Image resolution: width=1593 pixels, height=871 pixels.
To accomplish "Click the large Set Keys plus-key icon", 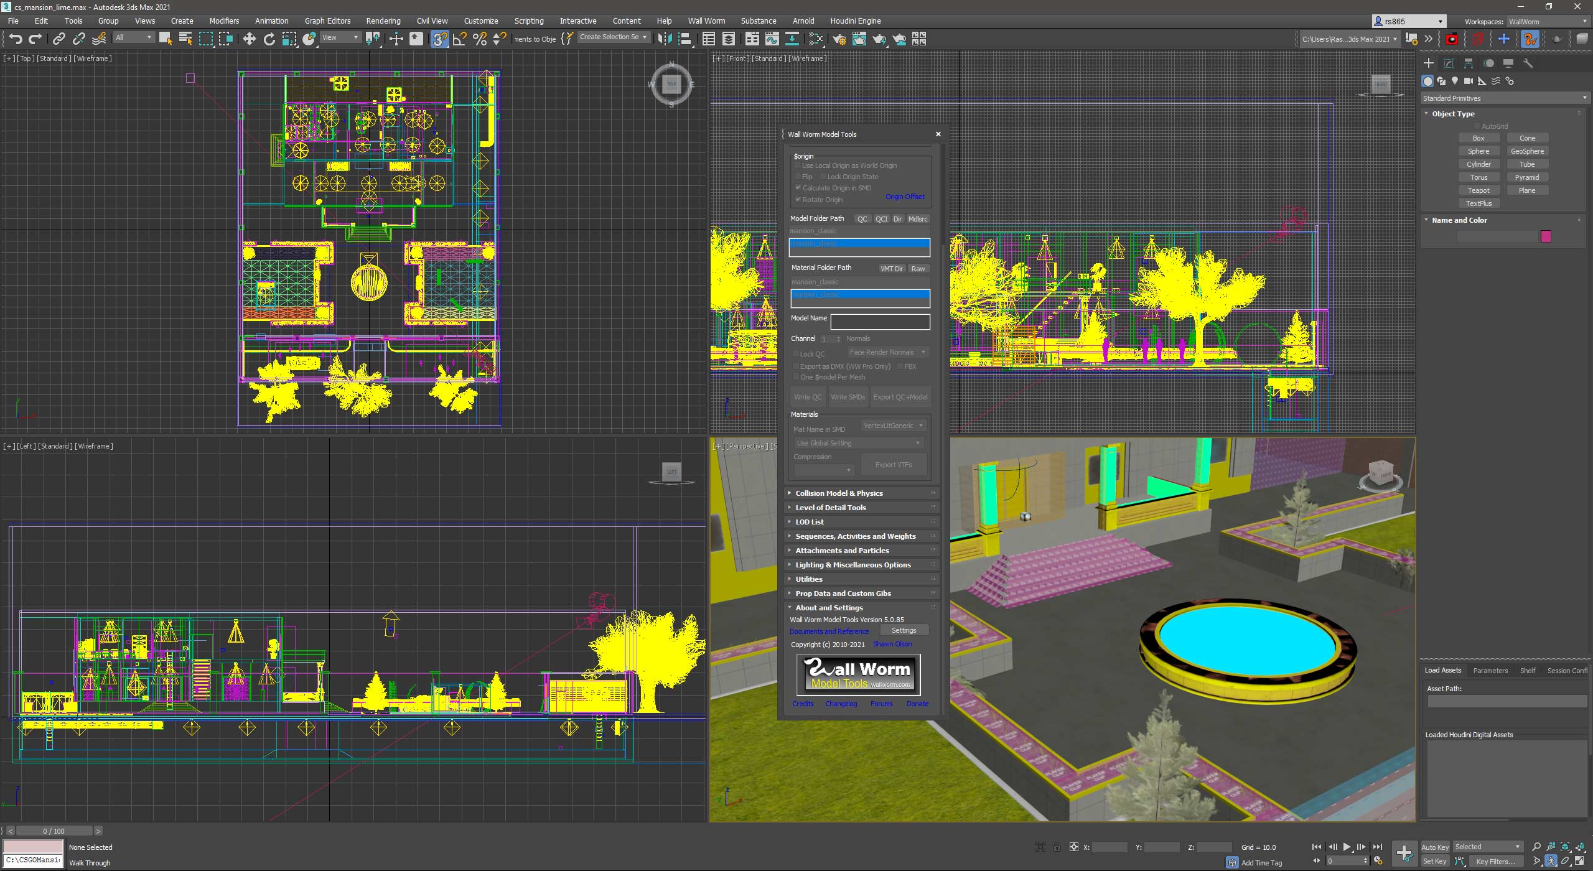I will (x=1404, y=853).
